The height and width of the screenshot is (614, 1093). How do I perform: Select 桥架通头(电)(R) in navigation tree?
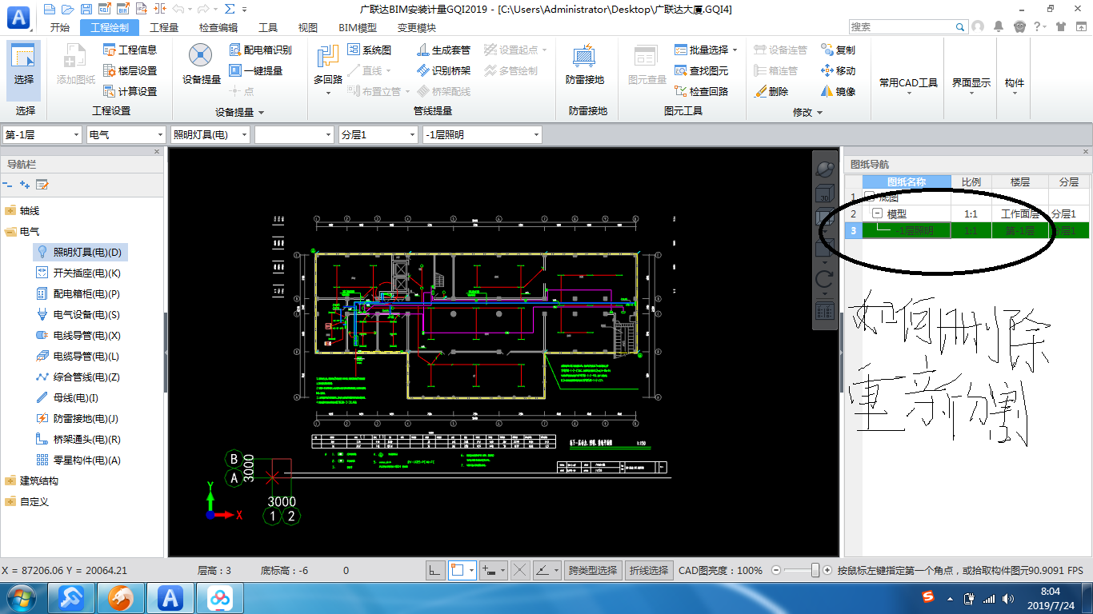[86, 439]
